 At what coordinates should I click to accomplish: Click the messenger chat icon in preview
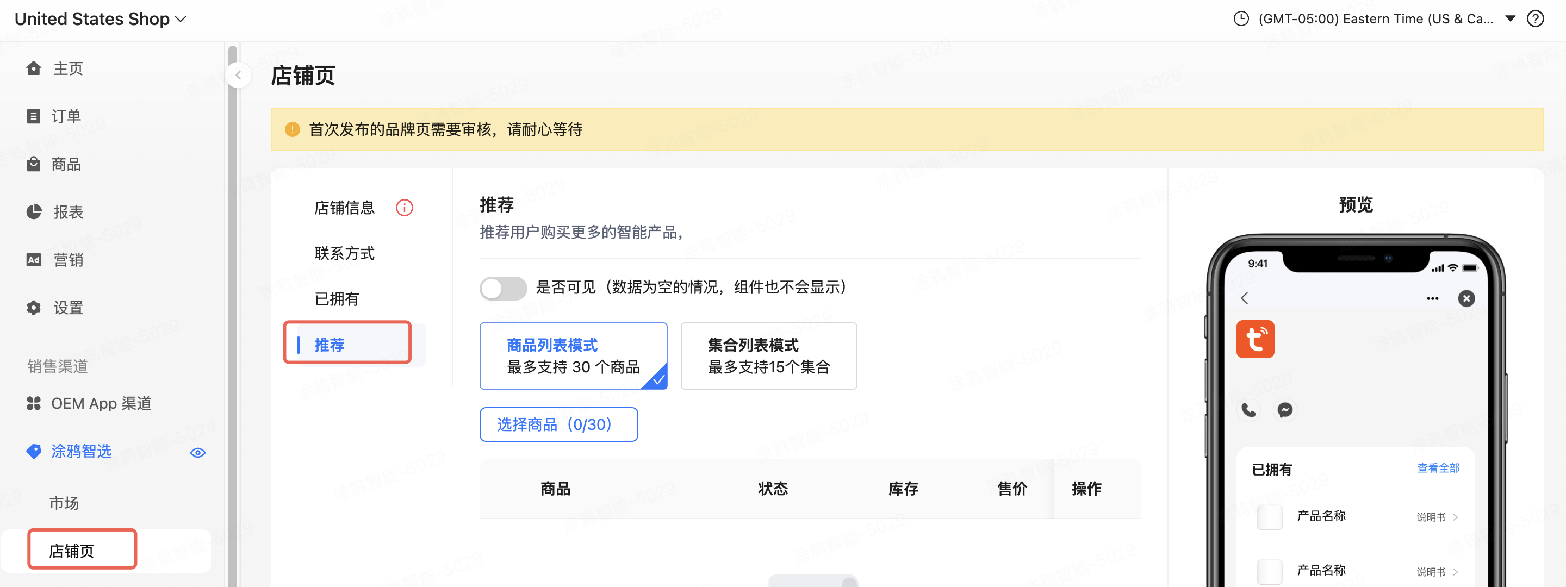tap(1285, 410)
